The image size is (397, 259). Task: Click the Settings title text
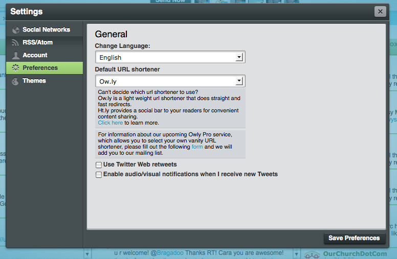coord(26,12)
